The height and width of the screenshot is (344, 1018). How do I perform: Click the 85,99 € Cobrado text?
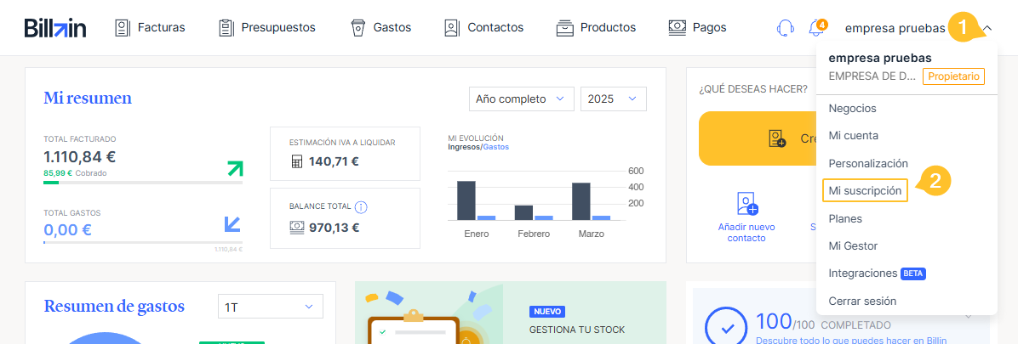pos(75,173)
